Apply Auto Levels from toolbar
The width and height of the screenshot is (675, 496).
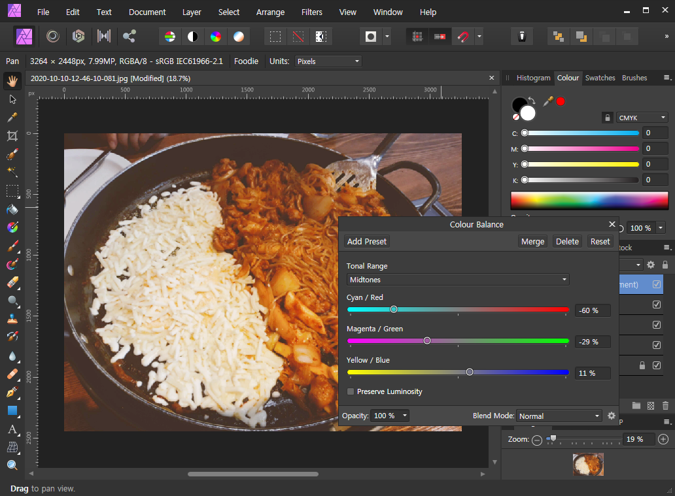170,37
